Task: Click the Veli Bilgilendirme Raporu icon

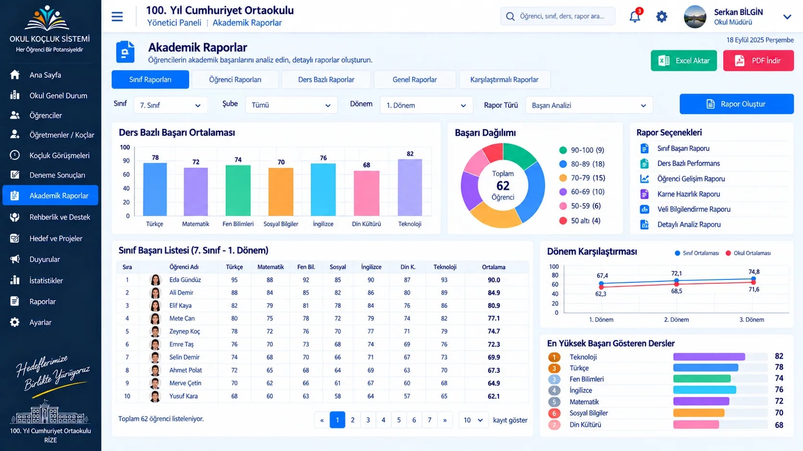Action: click(645, 209)
